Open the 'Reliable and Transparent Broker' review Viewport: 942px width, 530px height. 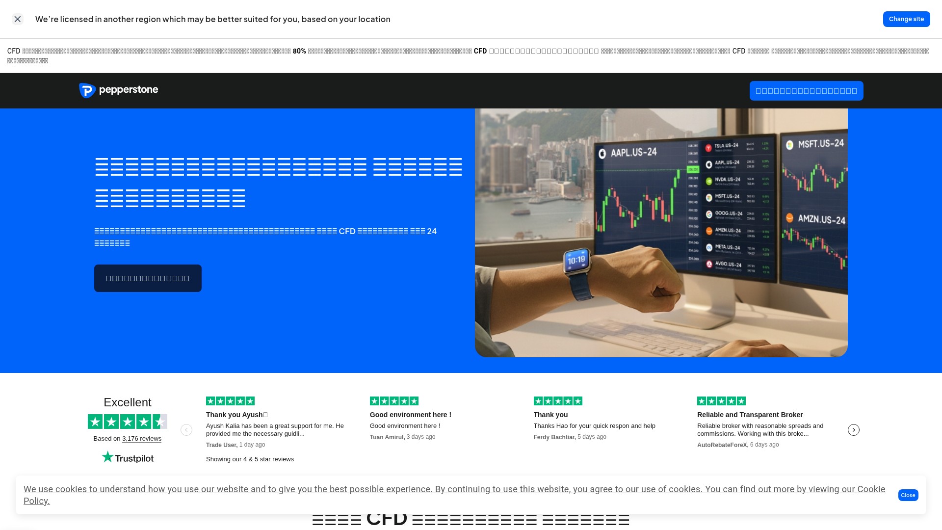point(750,415)
